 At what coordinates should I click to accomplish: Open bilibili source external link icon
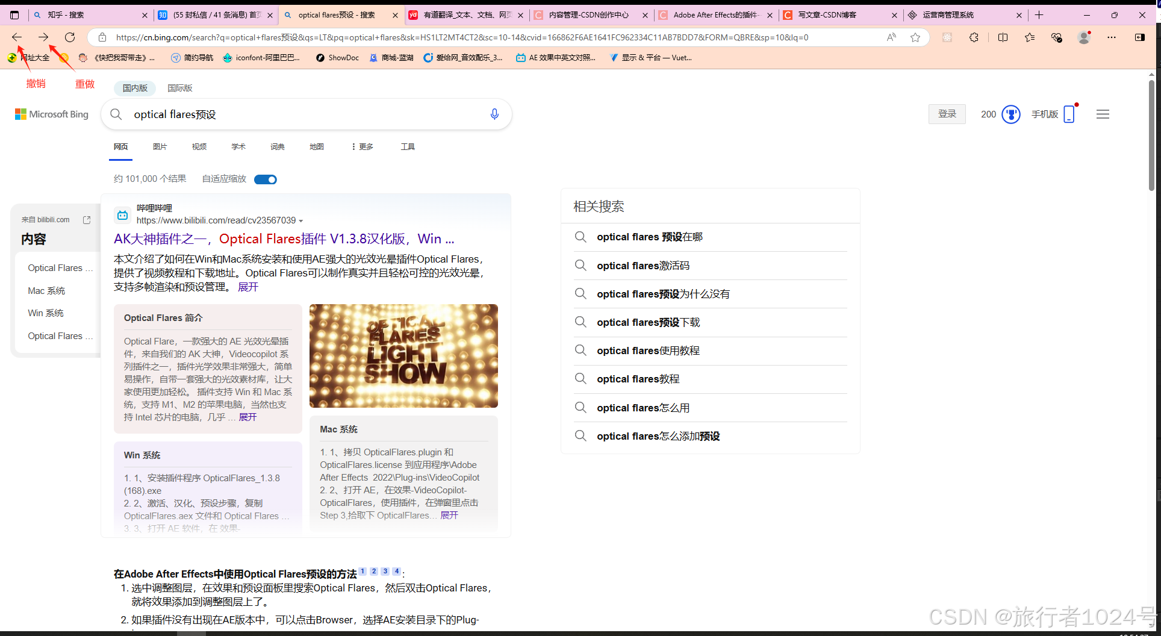[x=87, y=220]
